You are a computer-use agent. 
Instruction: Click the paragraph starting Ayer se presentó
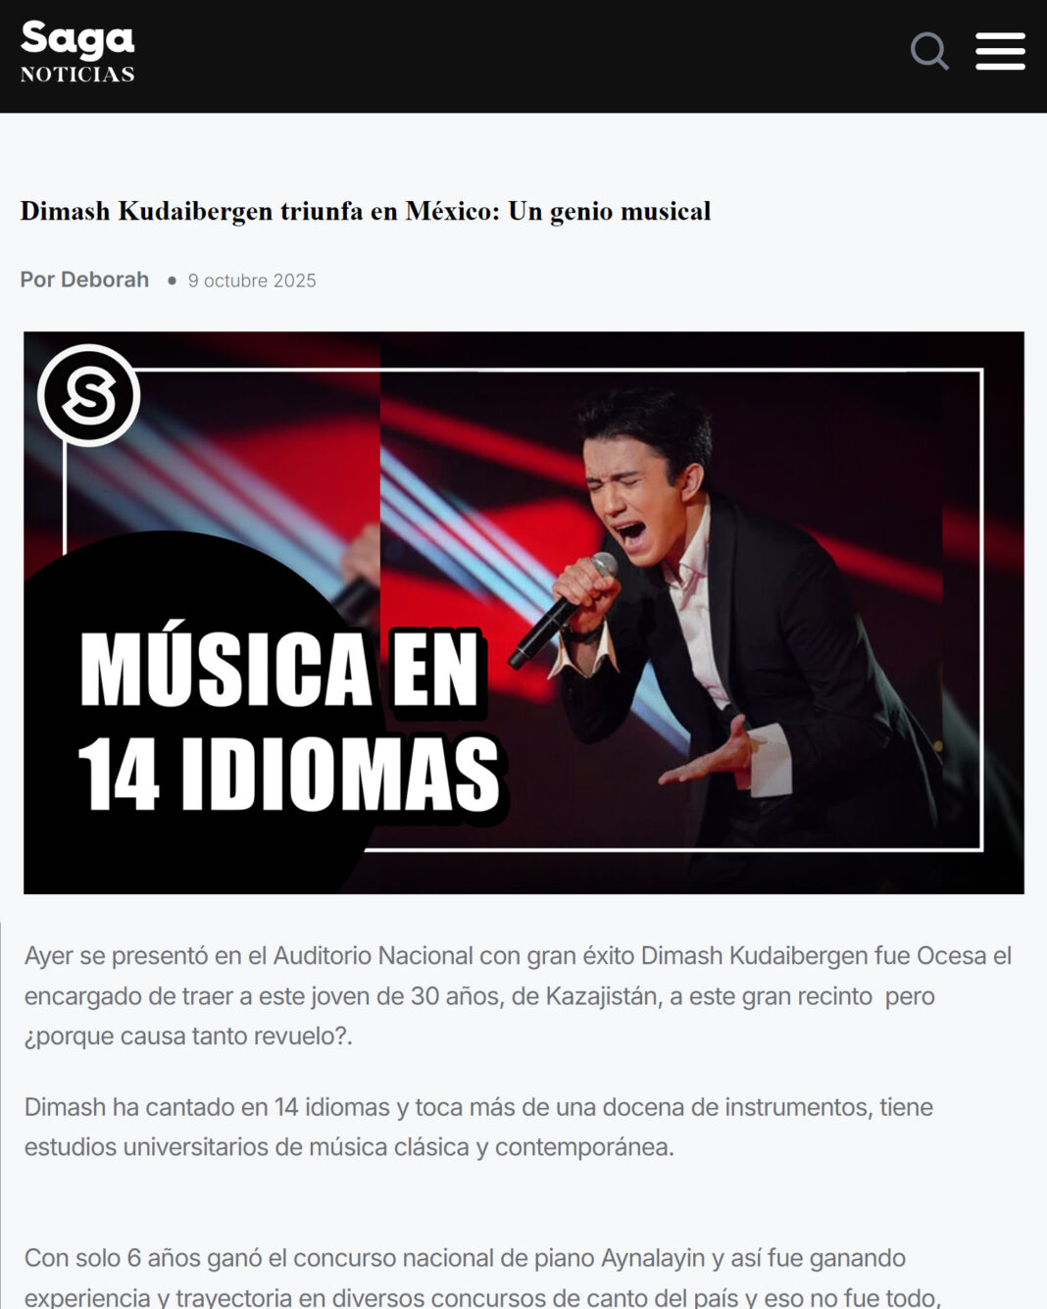coord(518,995)
